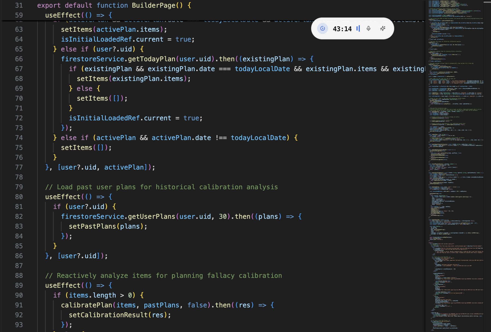Click 'calibratePlan' on line 91
This screenshot has width=491, height=332.
[87, 305]
